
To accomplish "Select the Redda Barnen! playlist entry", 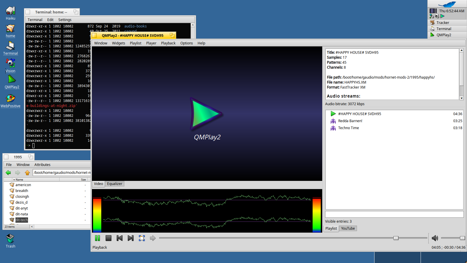I will [394, 121].
